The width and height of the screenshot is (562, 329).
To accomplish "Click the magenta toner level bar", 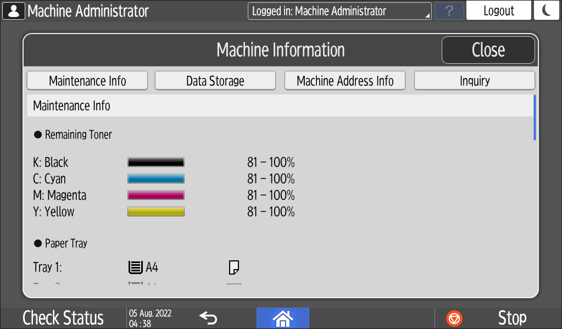I will [x=156, y=195].
